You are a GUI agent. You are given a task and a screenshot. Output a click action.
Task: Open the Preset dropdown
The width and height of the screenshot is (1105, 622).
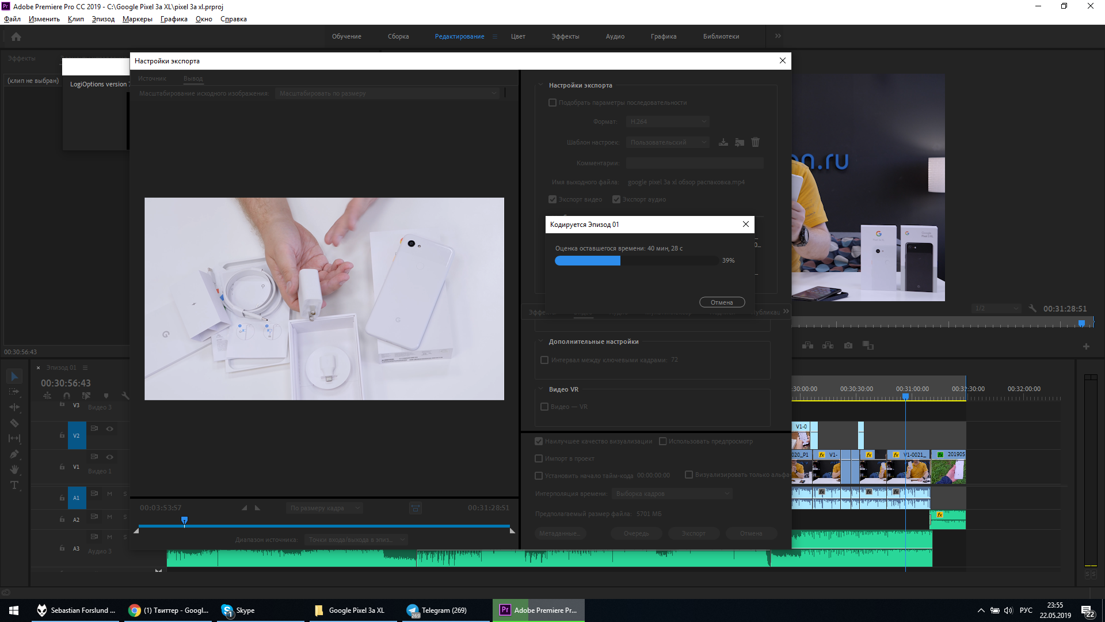(x=668, y=142)
